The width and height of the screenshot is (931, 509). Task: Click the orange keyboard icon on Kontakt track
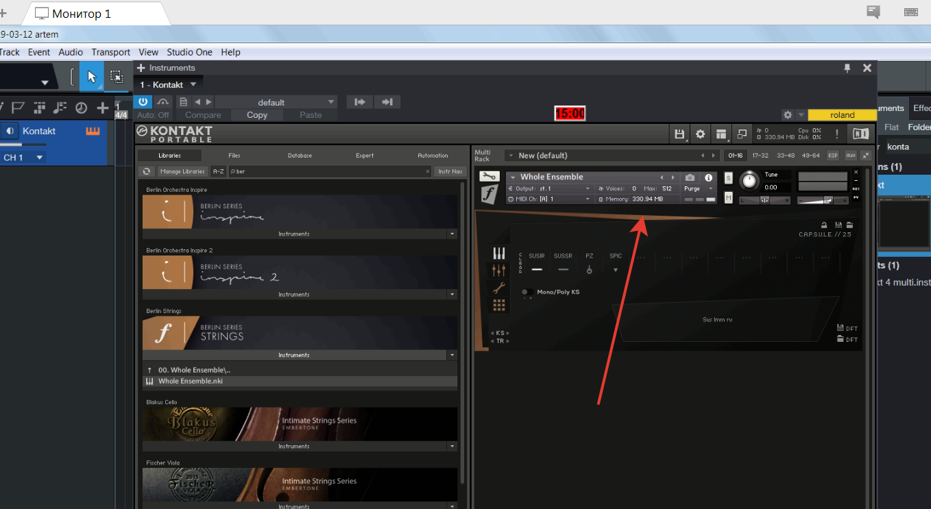coord(93,131)
